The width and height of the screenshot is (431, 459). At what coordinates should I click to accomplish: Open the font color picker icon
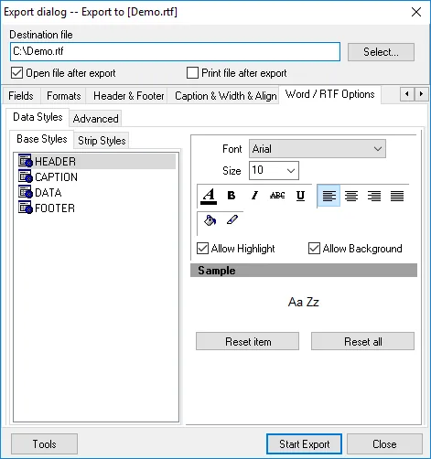(209, 196)
